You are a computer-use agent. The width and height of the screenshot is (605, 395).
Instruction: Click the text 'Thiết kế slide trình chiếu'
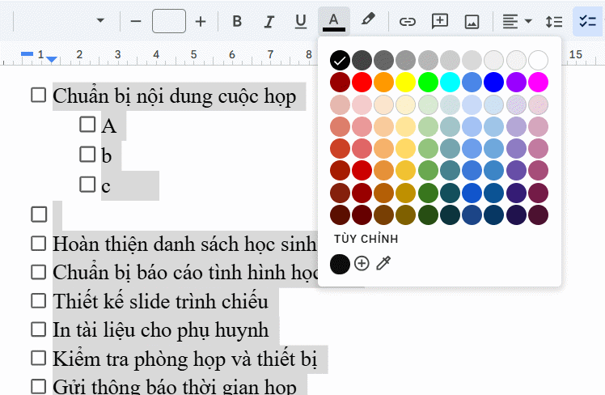click(x=160, y=302)
